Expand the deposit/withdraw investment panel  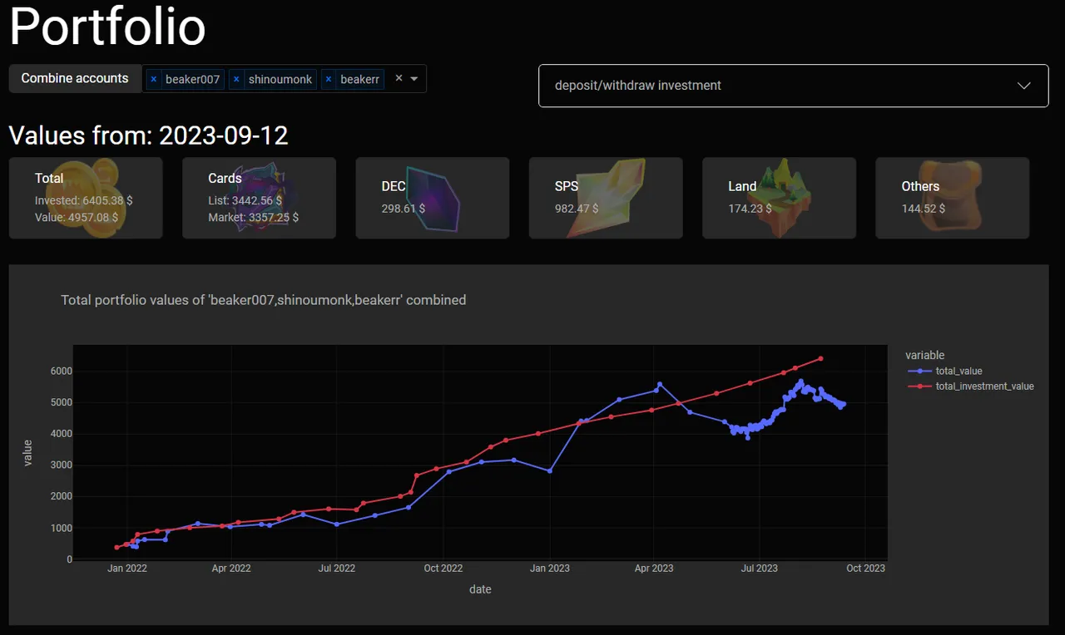(793, 86)
